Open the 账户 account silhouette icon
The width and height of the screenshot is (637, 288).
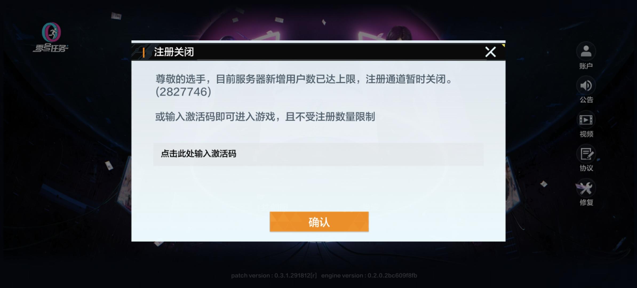[x=586, y=51]
